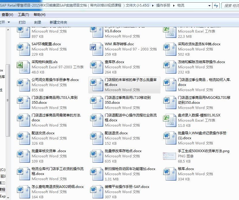Select file name 手工生成500XXX收货单方法.png
The image size is (239, 200).
point(204,151)
